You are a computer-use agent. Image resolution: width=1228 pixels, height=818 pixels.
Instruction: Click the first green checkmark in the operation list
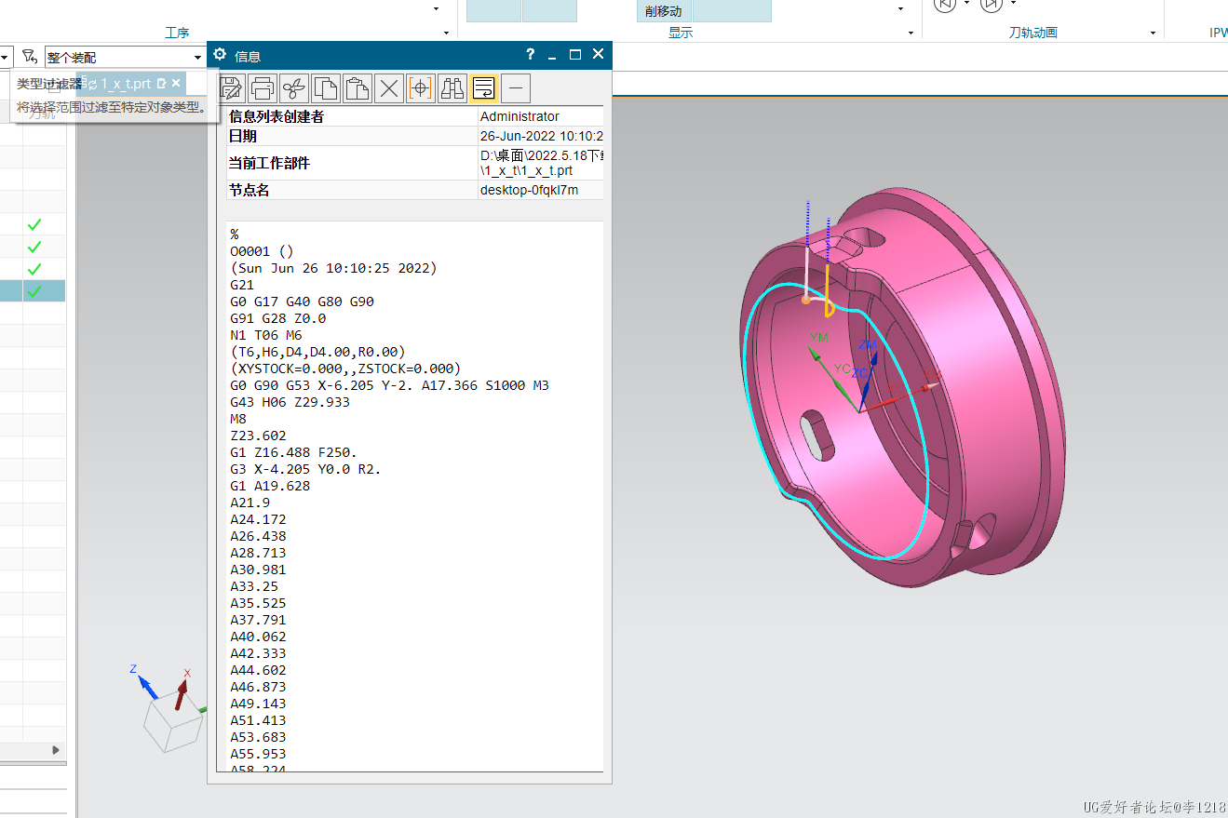click(x=34, y=224)
